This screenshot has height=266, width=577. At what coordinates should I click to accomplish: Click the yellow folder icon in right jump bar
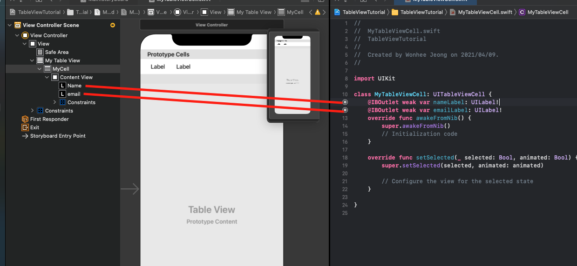click(395, 12)
